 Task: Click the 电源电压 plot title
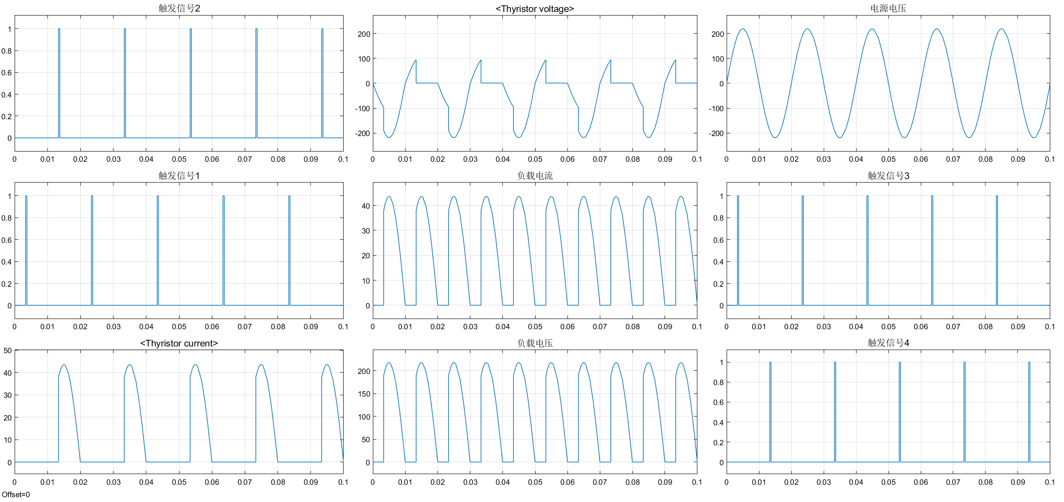[888, 8]
